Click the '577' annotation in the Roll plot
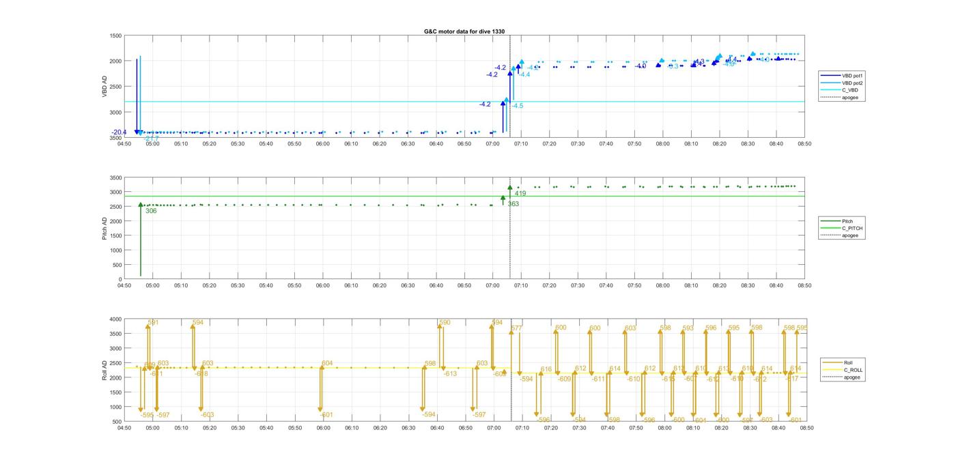 click(516, 328)
